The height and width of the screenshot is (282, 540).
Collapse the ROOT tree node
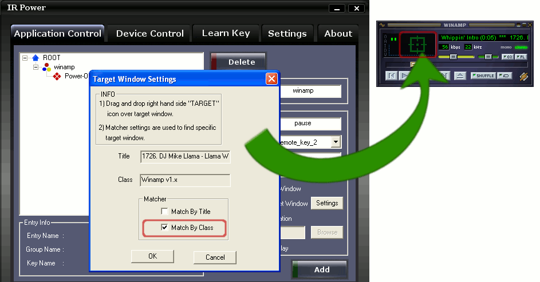(x=25, y=58)
